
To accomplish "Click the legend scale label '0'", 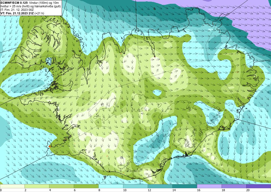I will 1,190.
